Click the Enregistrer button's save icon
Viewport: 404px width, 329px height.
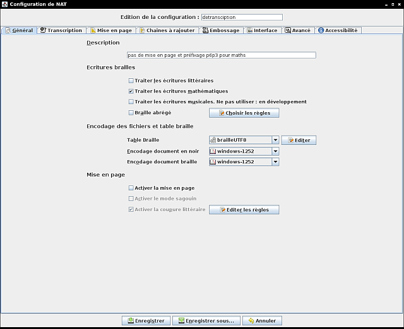(x=128, y=321)
